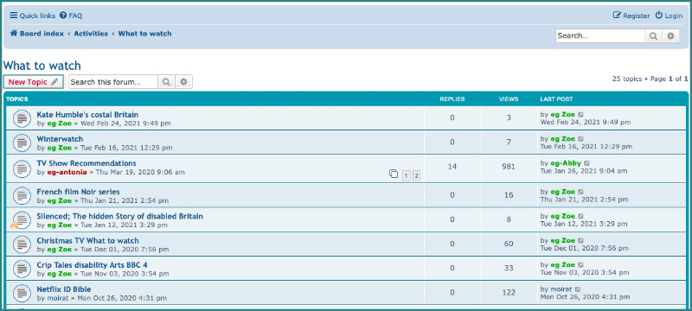Image resolution: width=692 pixels, height=311 pixels.
Task: View last post icon in Kate Humble's row
Action: coord(580,115)
